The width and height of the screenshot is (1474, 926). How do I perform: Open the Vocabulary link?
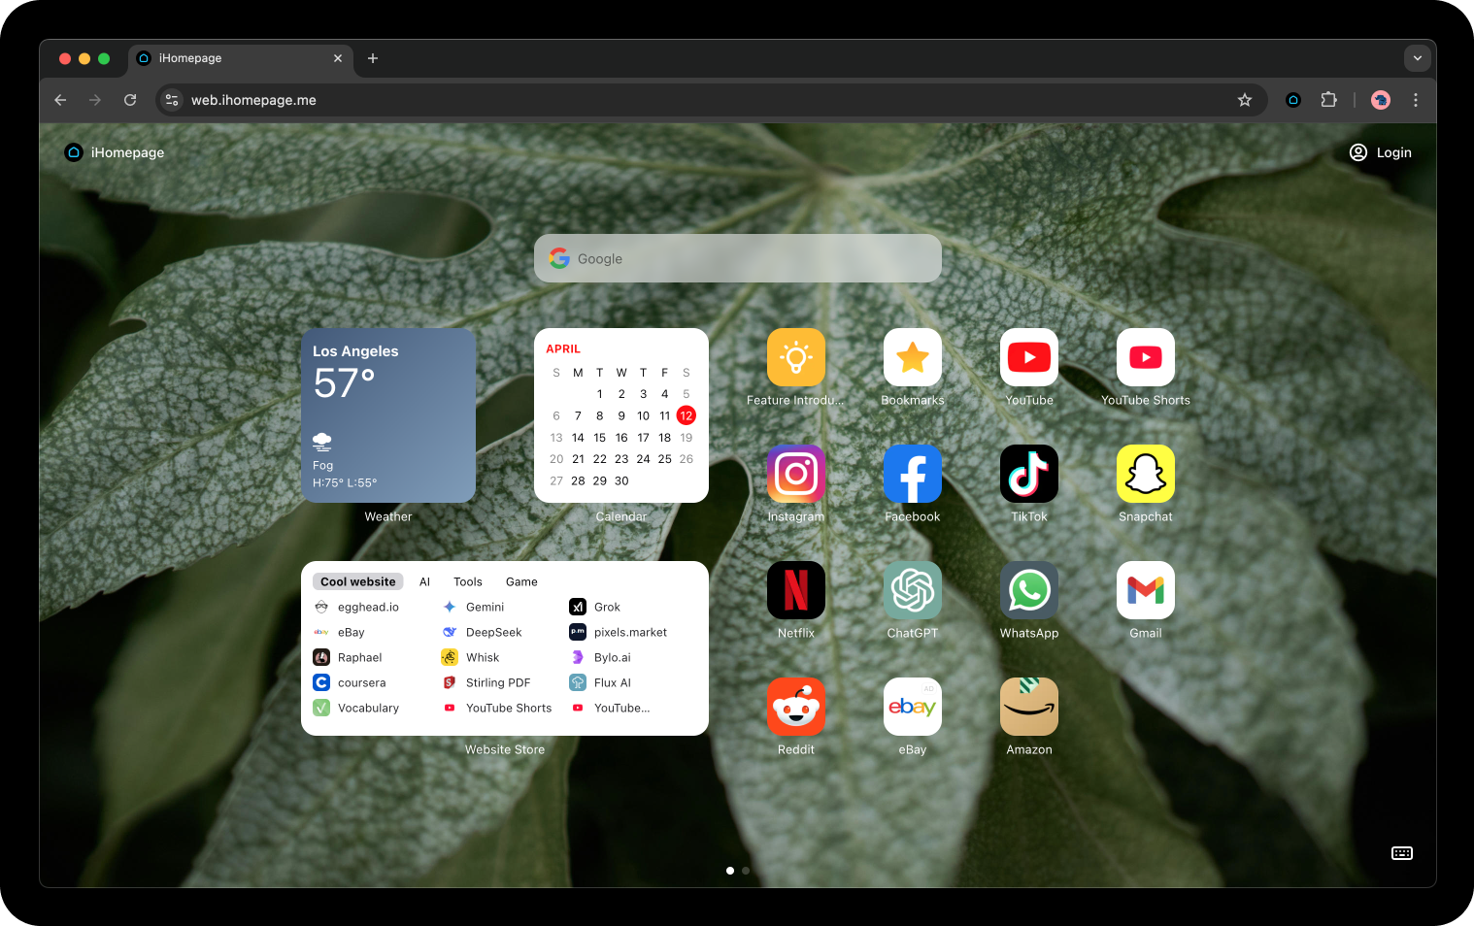pyautogui.click(x=356, y=708)
